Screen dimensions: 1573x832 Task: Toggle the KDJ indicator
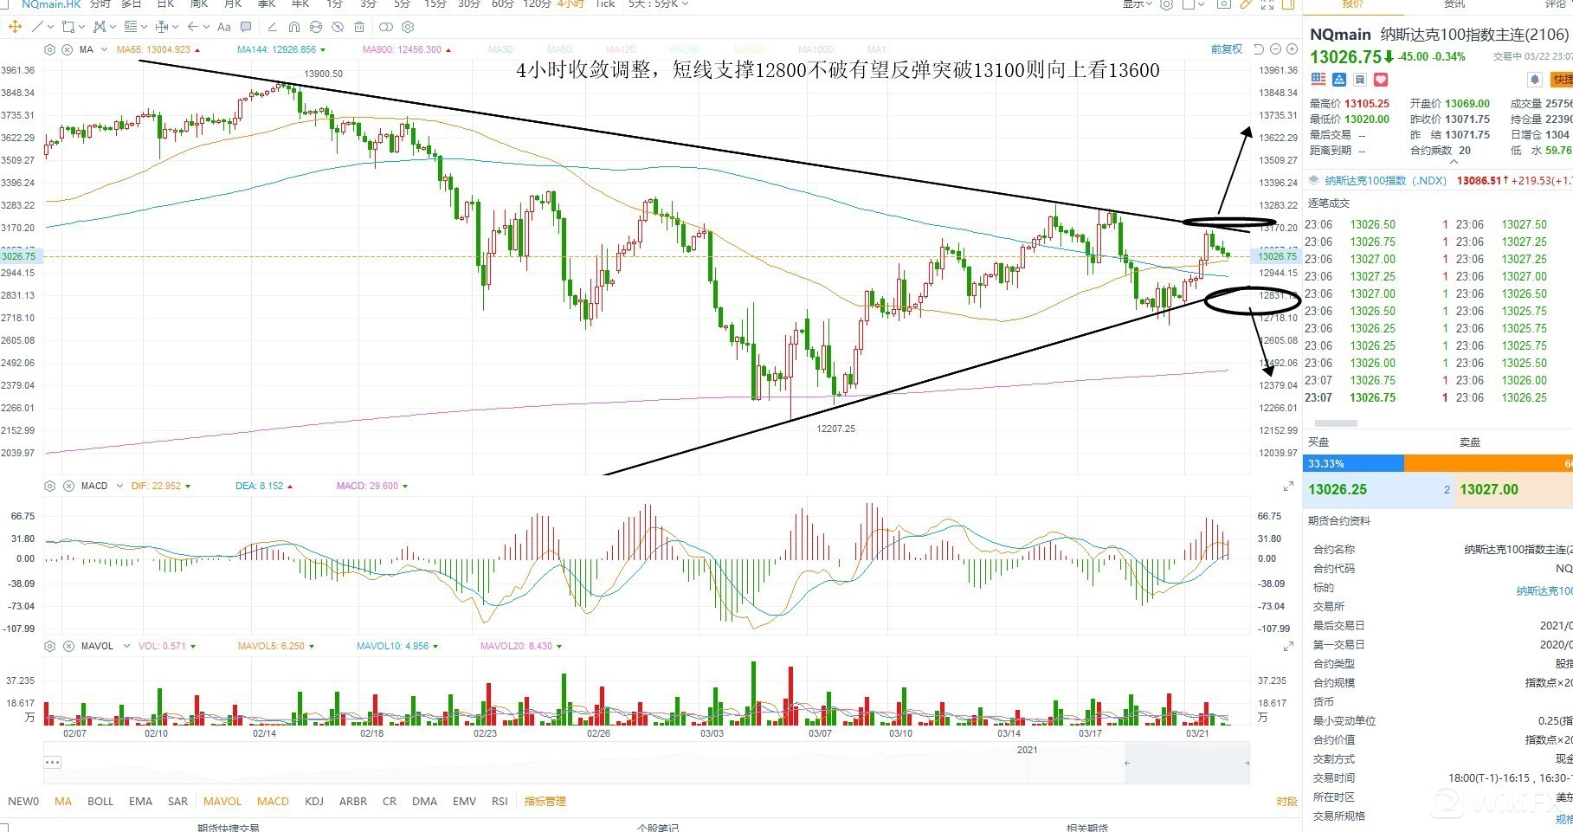pyautogui.click(x=314, y=801)
